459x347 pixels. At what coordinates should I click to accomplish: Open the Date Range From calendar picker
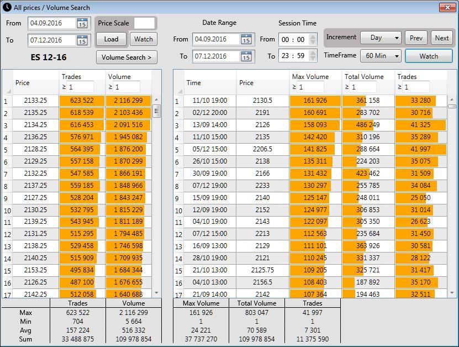pyautogui.click(x=246, y=39)
